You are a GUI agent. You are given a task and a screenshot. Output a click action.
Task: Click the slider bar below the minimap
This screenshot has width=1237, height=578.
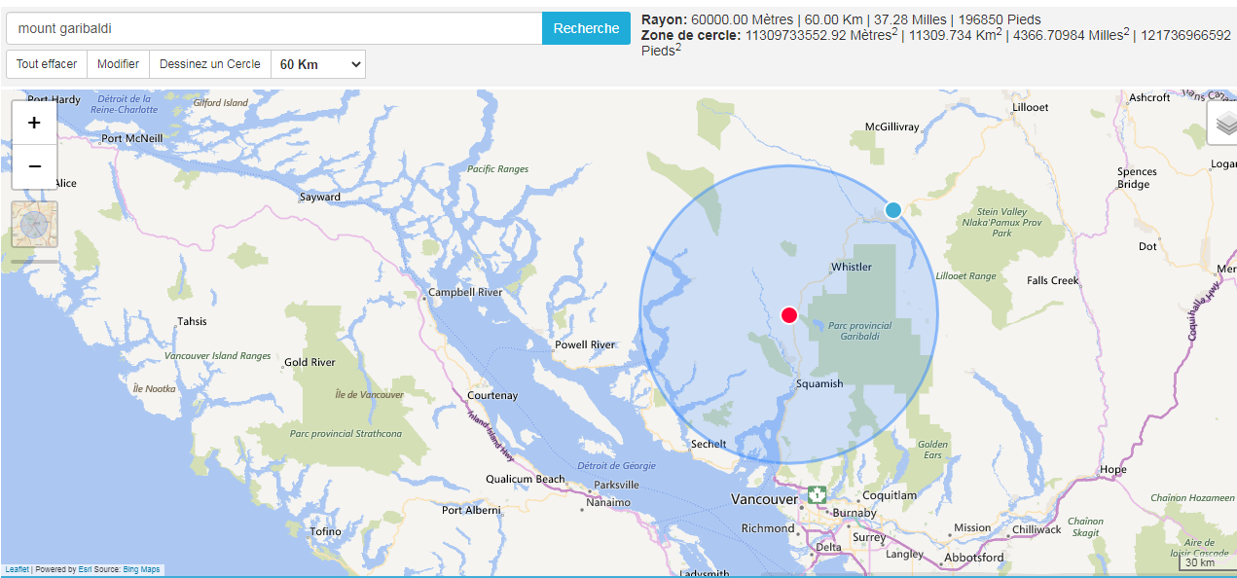[x=35, y=261]
